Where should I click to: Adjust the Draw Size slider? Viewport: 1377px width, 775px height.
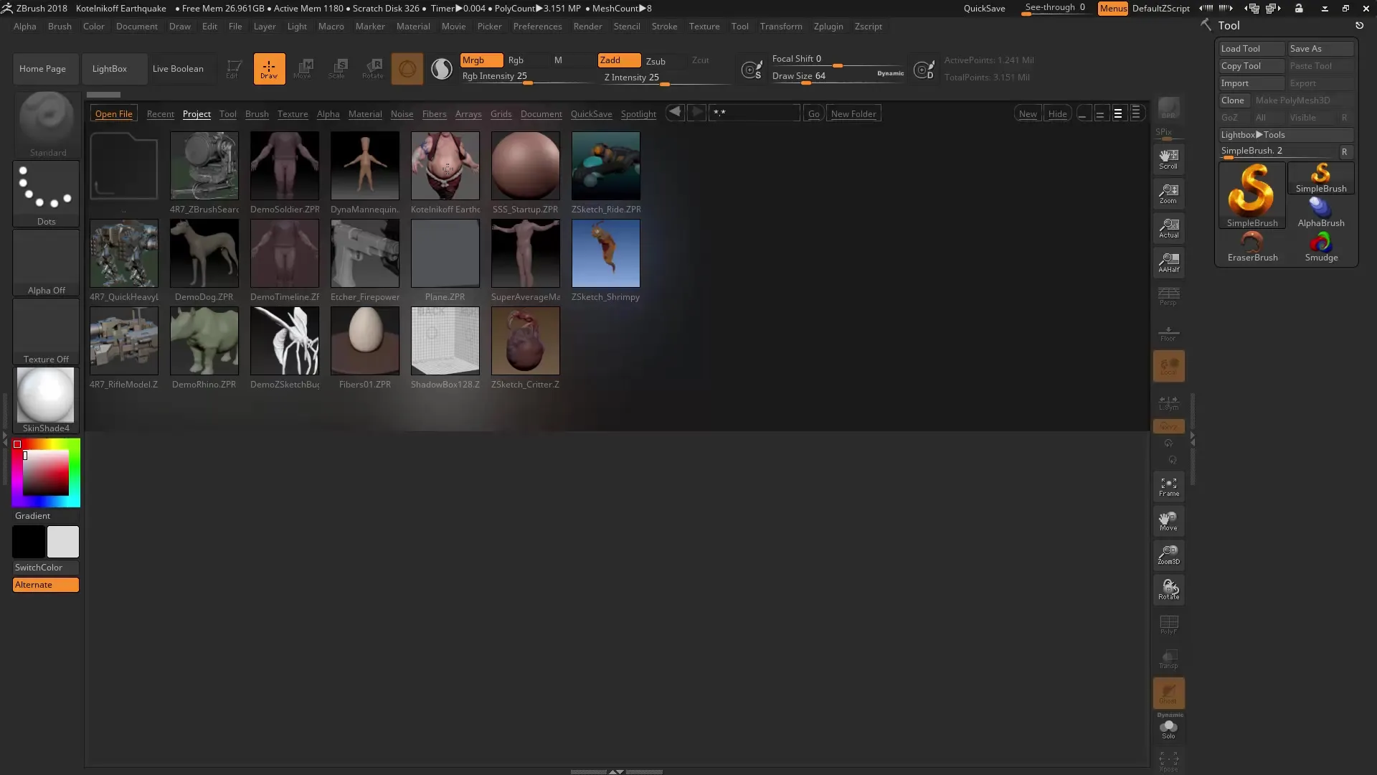838,77
